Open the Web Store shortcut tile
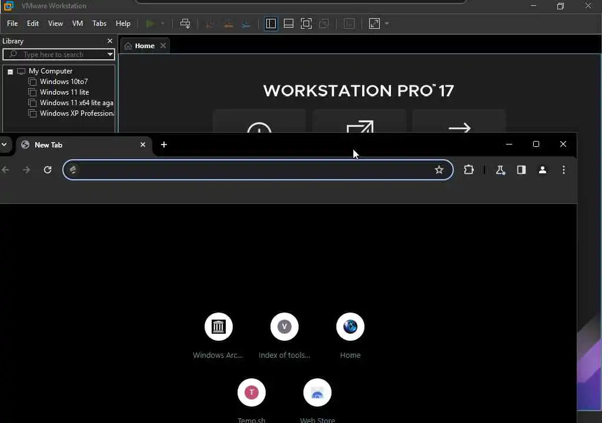 (x=317, y=401)
